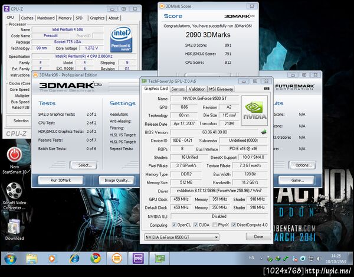The width and height of the screenshot is (354, 277).
Task: Click the NVIDIA SLI Disabled field
Action: click(x=219, y=216)
